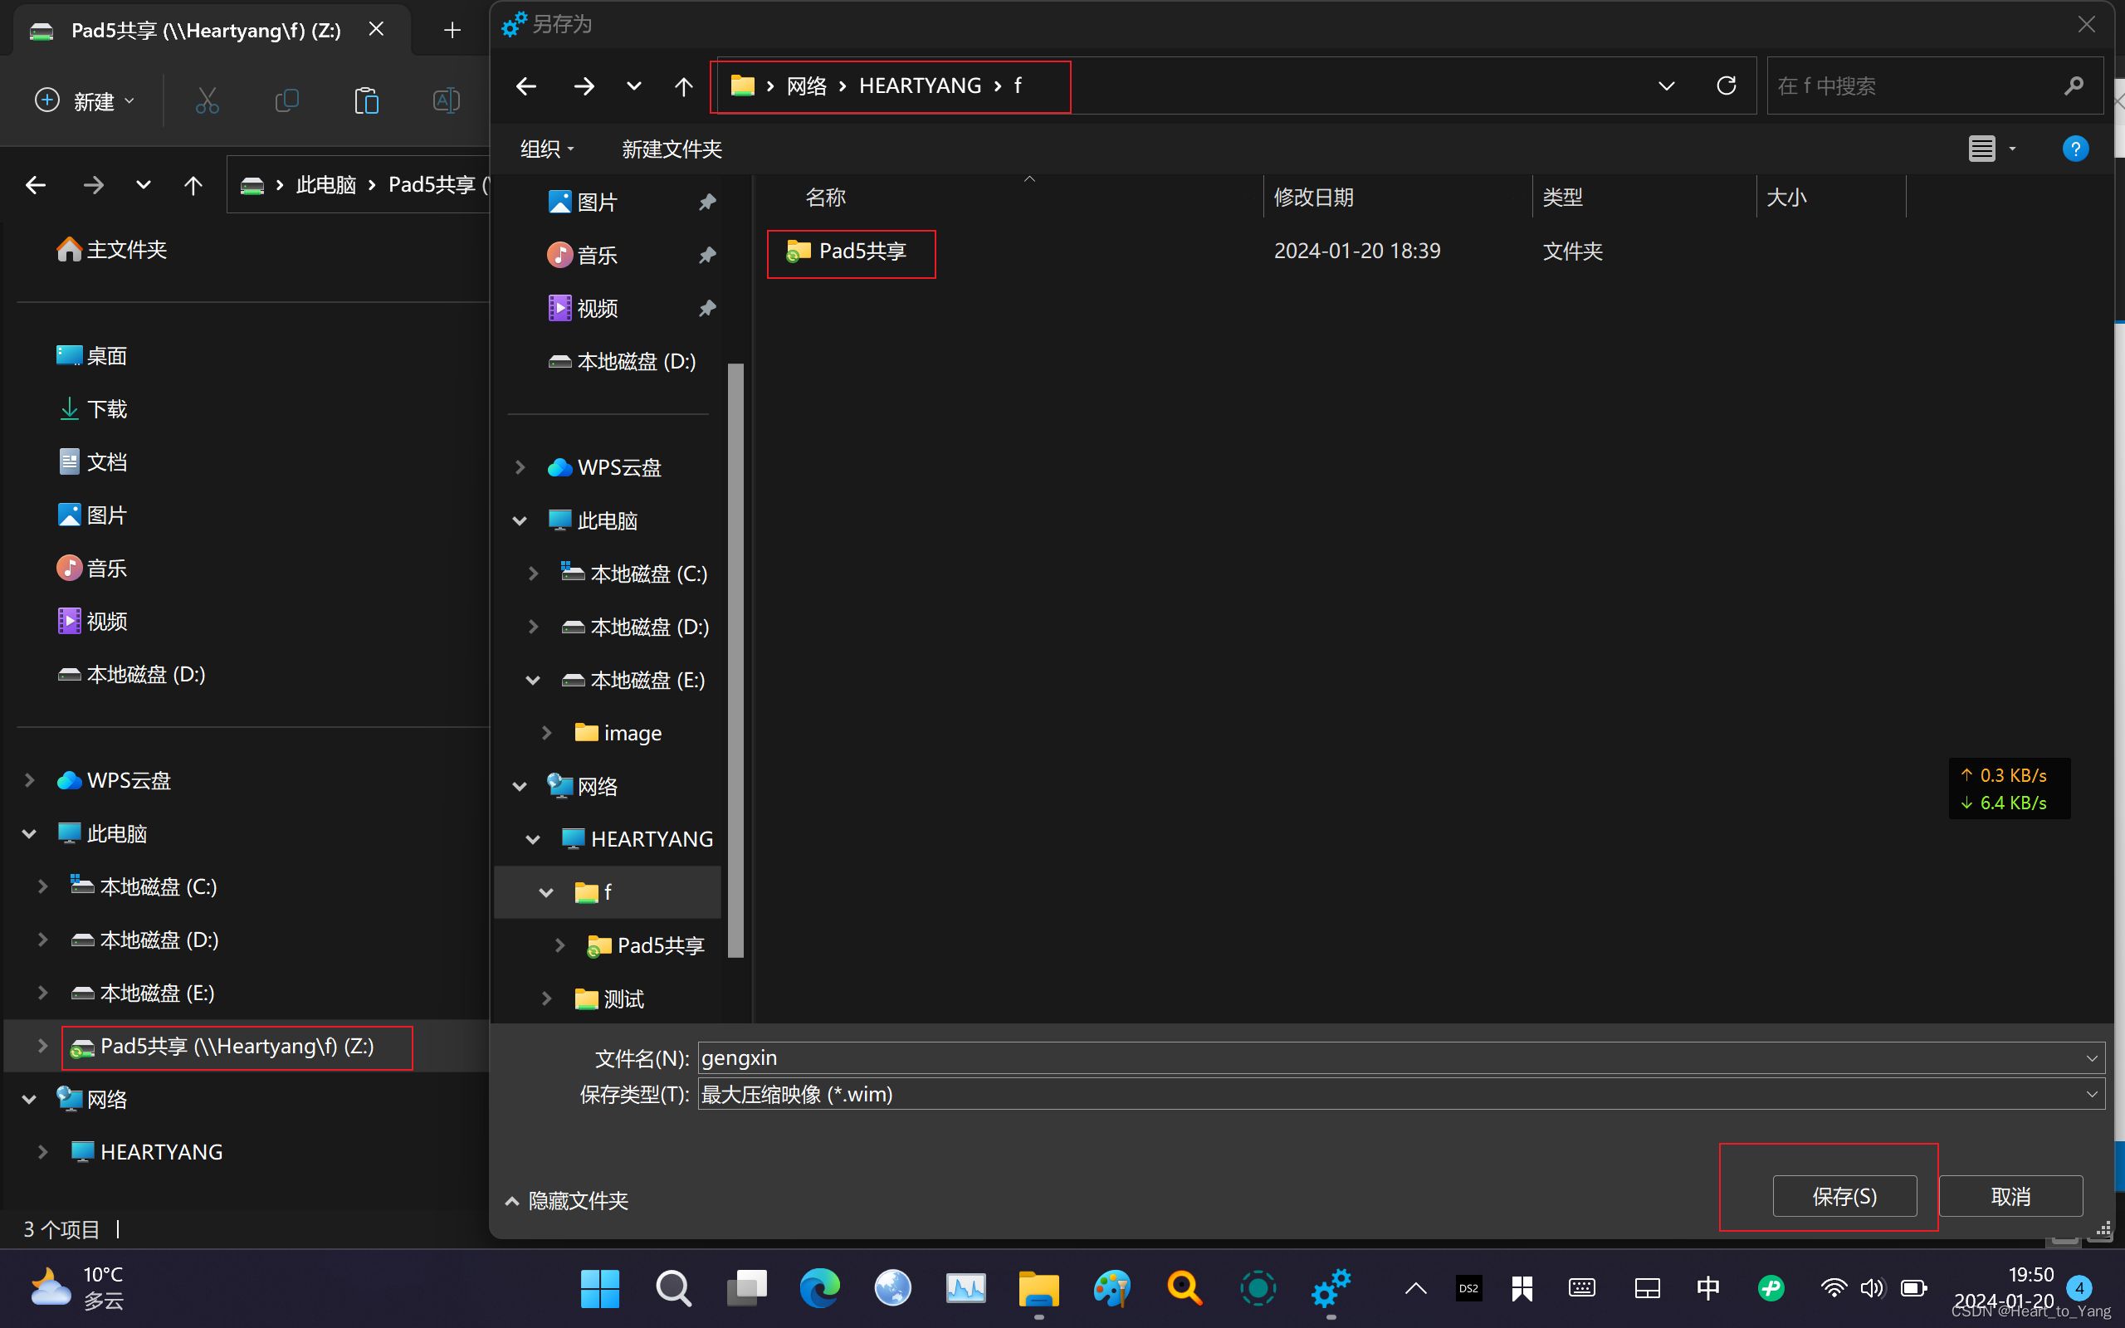The height and width of the screenshot is (1328, 2125).
Task: Click the 文件名 input field
Action: (x=1401, y=1057)
